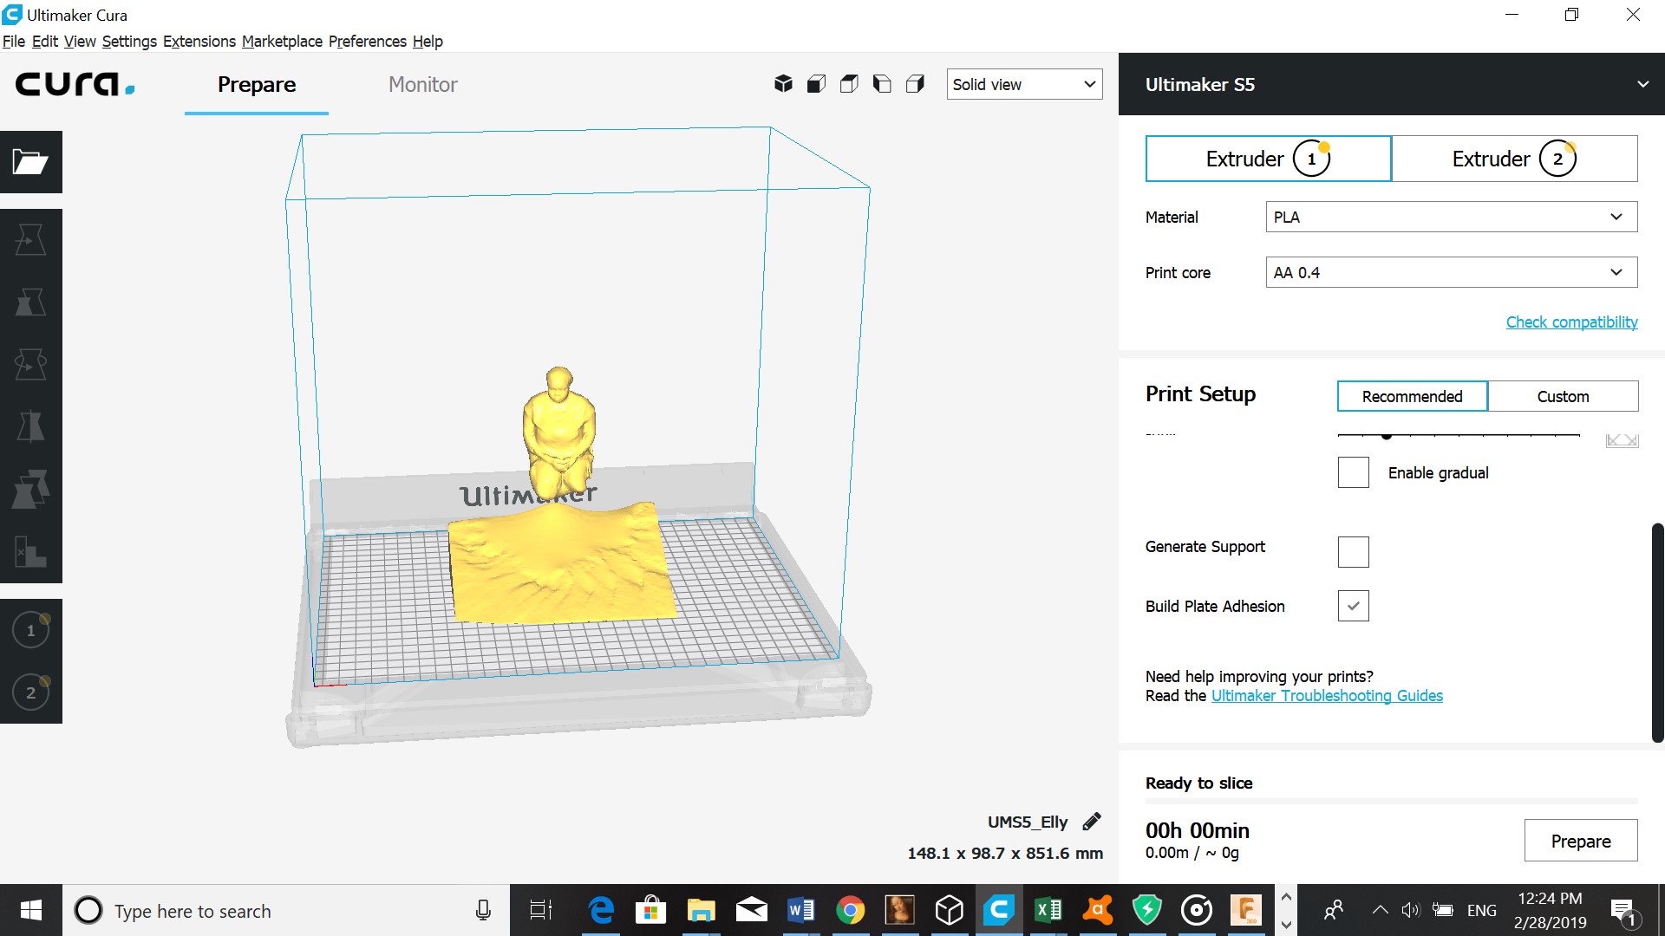The height and width of the screenshot is (936, 1665).
Task: Select the Scale tool in sidebar
Action: (x=30, y=302)
